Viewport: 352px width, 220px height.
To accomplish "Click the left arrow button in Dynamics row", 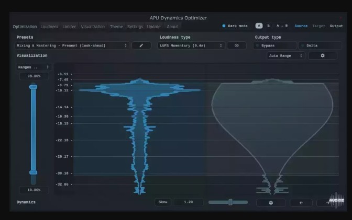I will click(x=301, y=202).
